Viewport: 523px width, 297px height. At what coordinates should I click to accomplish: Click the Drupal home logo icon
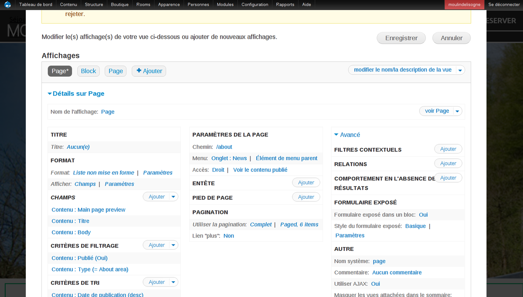(7, 5)
